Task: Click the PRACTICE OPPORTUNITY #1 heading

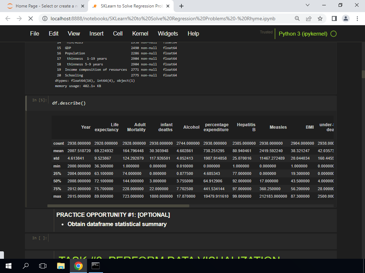Action: (113, 215)
